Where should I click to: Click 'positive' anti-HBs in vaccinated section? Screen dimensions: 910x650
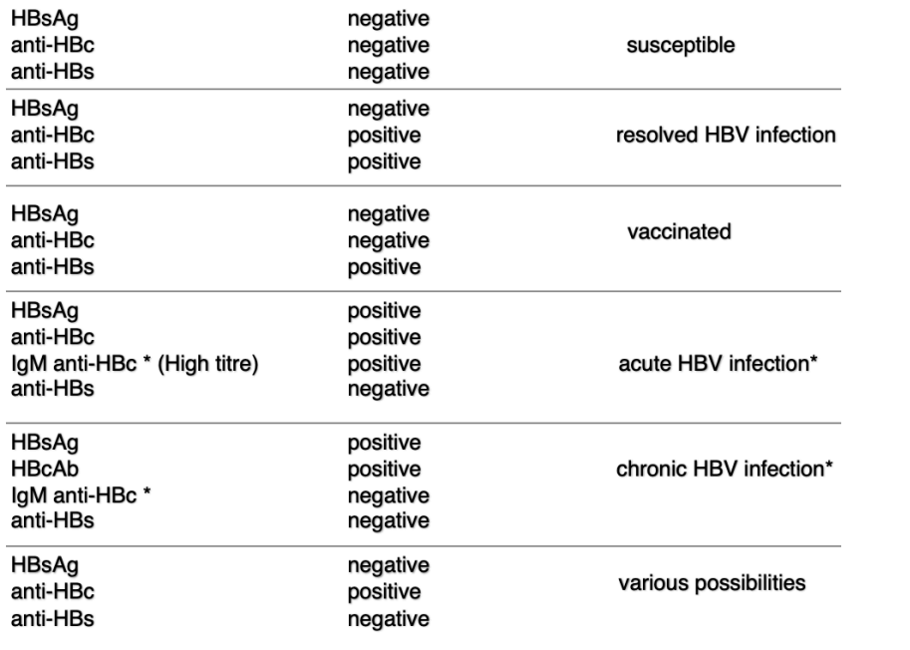tap(384, 267)
